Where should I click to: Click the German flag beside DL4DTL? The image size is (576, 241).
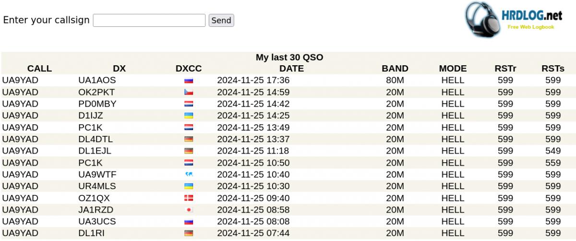[x=189, y=139]
